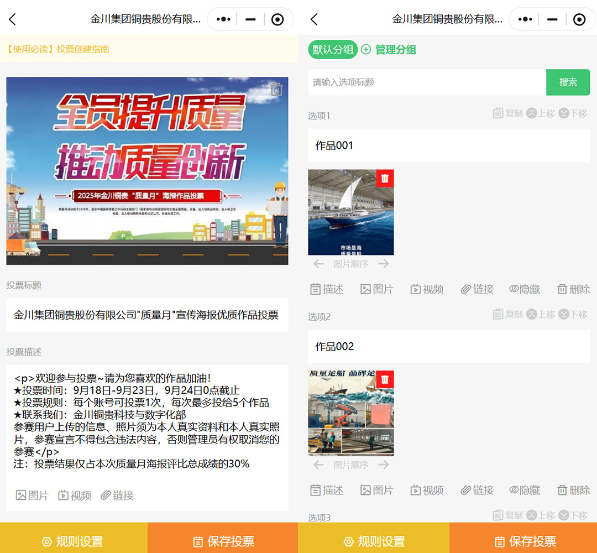Toggle 隐藏 for option 1
This screenshot has width=597, height=553.
(524, 289)
